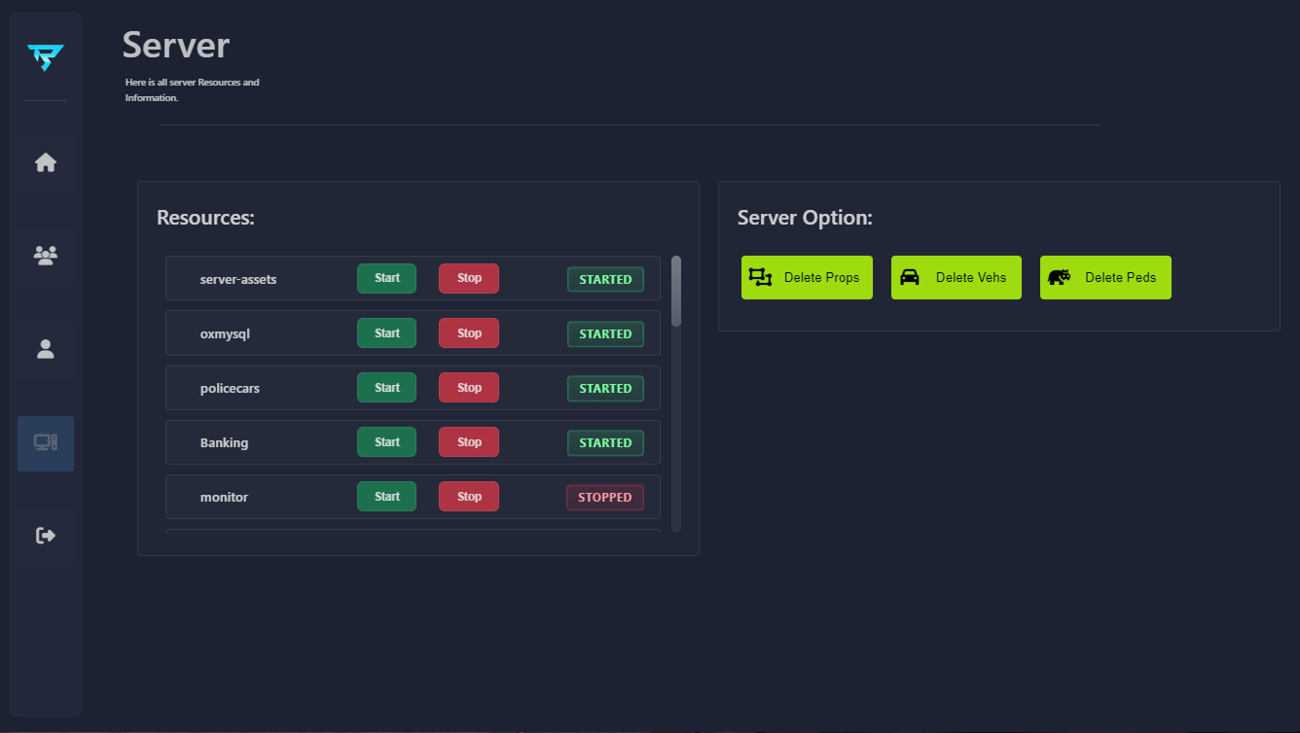Start the policecars resource
This screenshot has height=733, width=1300.
coord(386,387)
